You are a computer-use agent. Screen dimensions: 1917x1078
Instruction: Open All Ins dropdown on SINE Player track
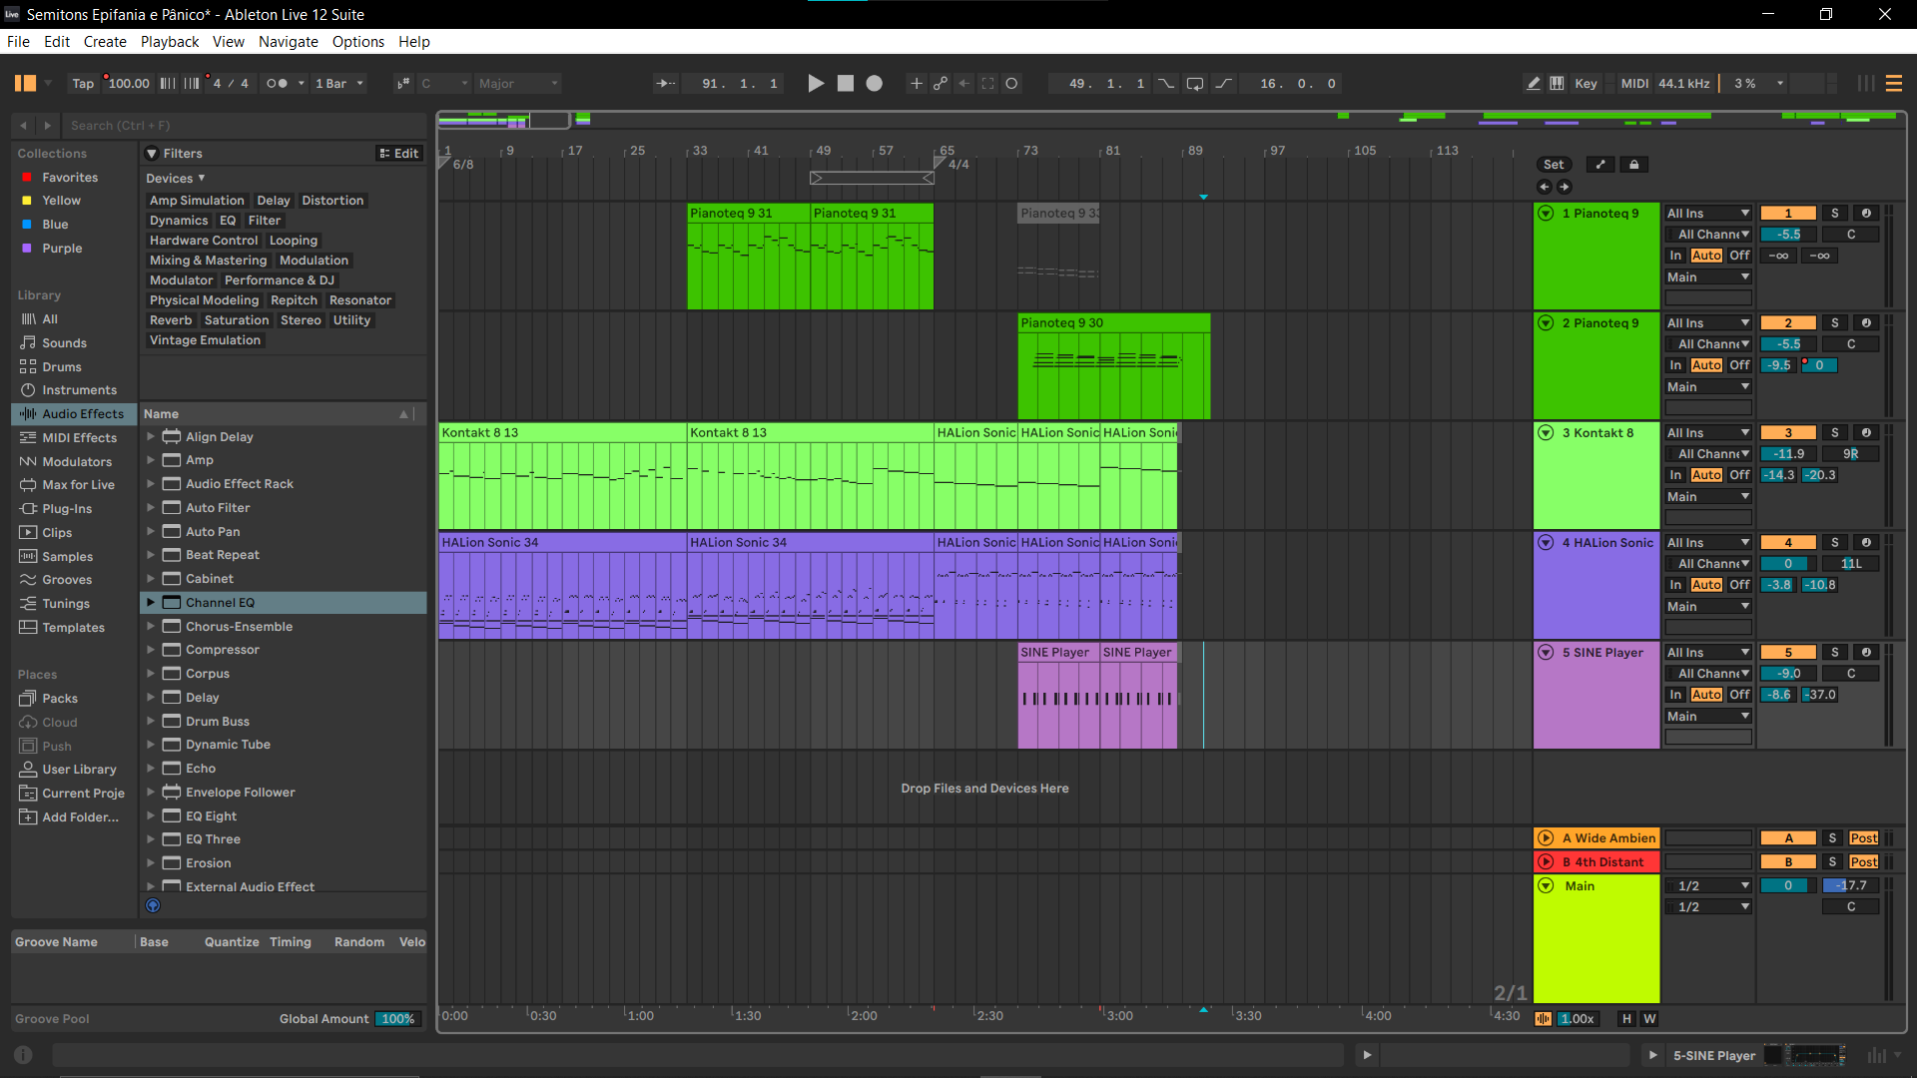pyautogui.click(x=1708, y=653)
